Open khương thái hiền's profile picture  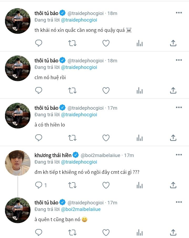(x=18, y=163)
